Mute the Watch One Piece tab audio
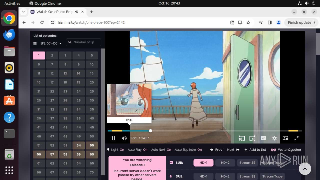 76,12
